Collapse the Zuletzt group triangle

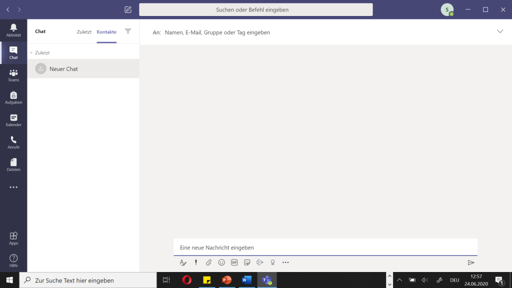click(x=31, y=52)
